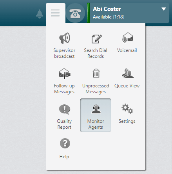This screenshot has width=172, height=174.
Task: Select the Monitor Agents headset icon
Action: coord(96,109)
